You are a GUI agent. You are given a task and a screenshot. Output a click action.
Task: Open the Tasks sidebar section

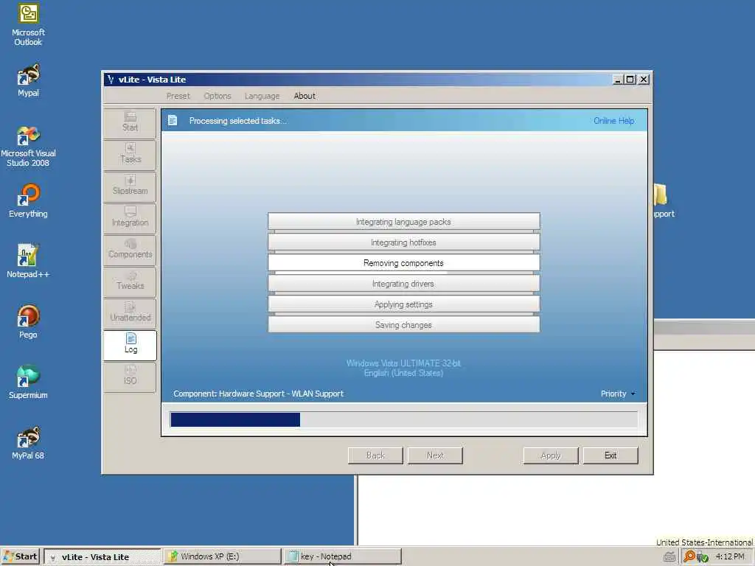130,155
